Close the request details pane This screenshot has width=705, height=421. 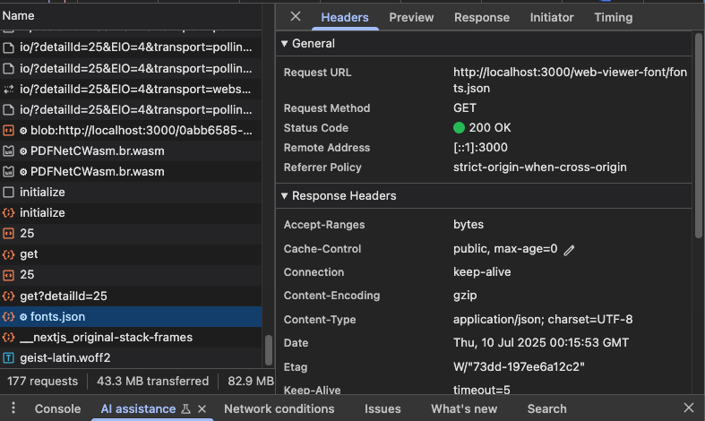coord(296,17)
